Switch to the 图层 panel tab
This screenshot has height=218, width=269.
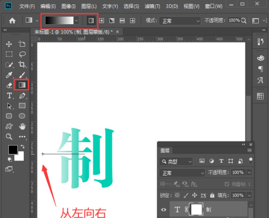tap(165, 150)
